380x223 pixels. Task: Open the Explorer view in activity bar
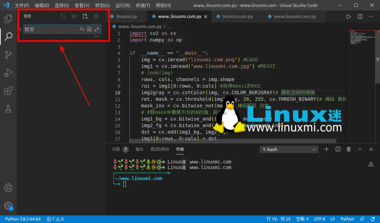8,19
